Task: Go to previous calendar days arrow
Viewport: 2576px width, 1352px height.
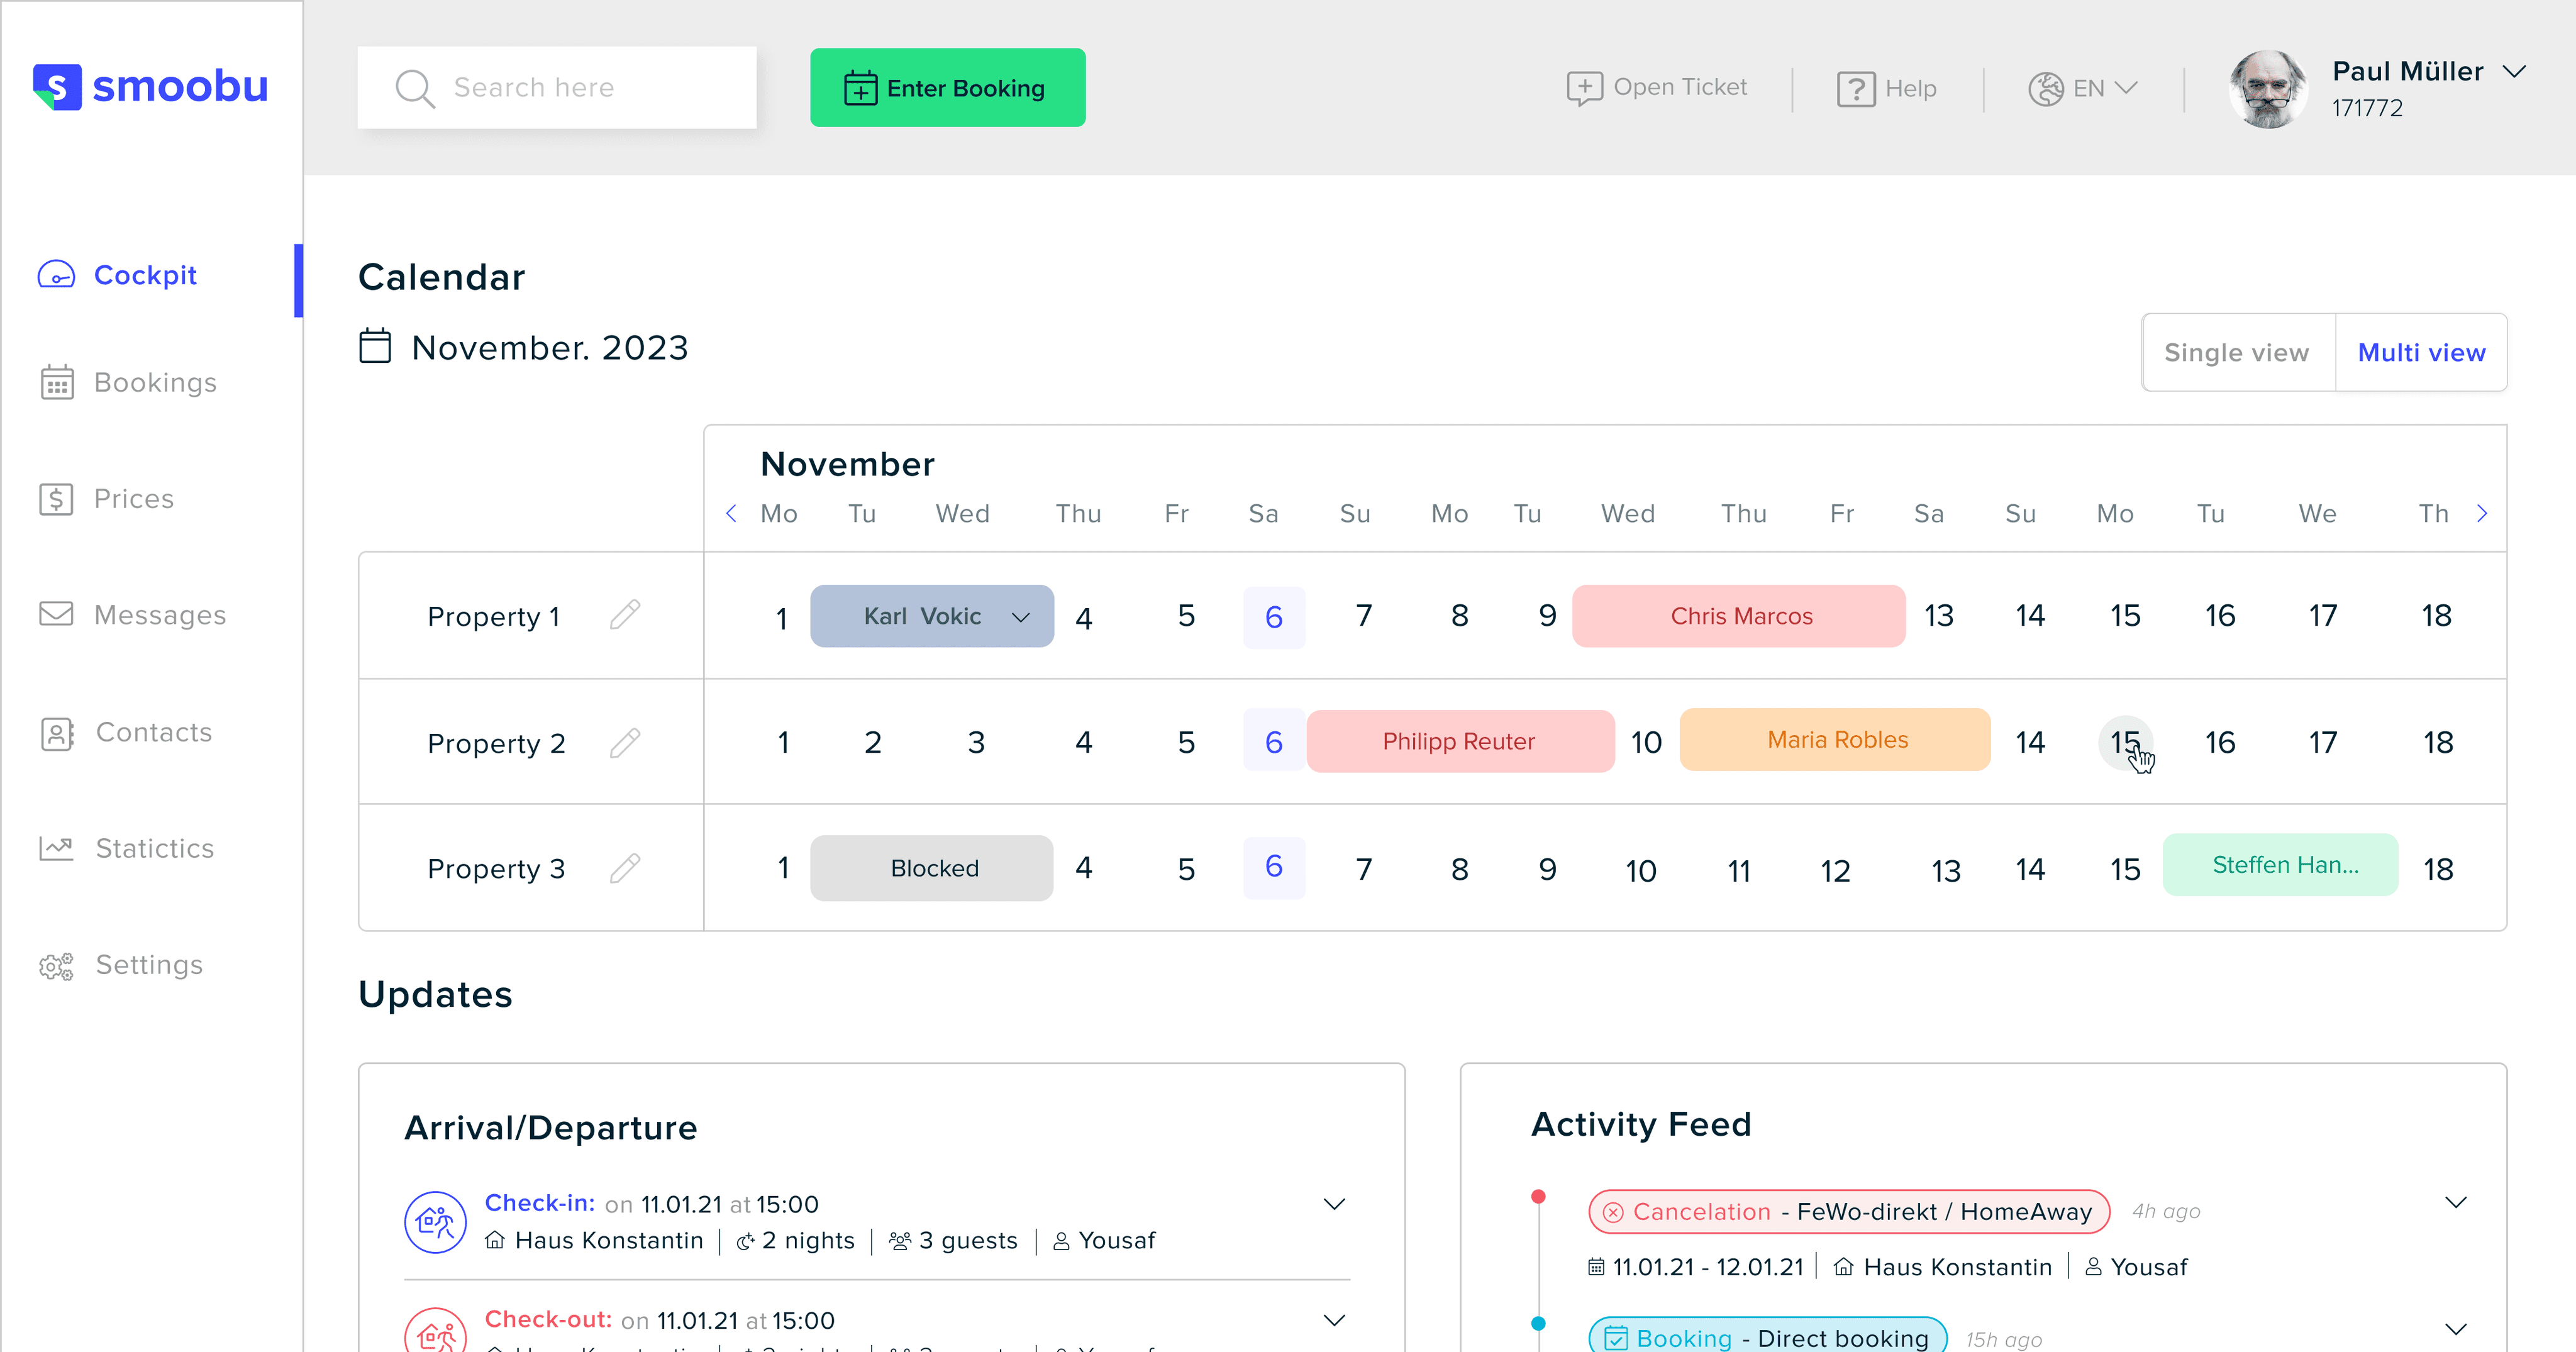Action: click(x=731, y=514)
